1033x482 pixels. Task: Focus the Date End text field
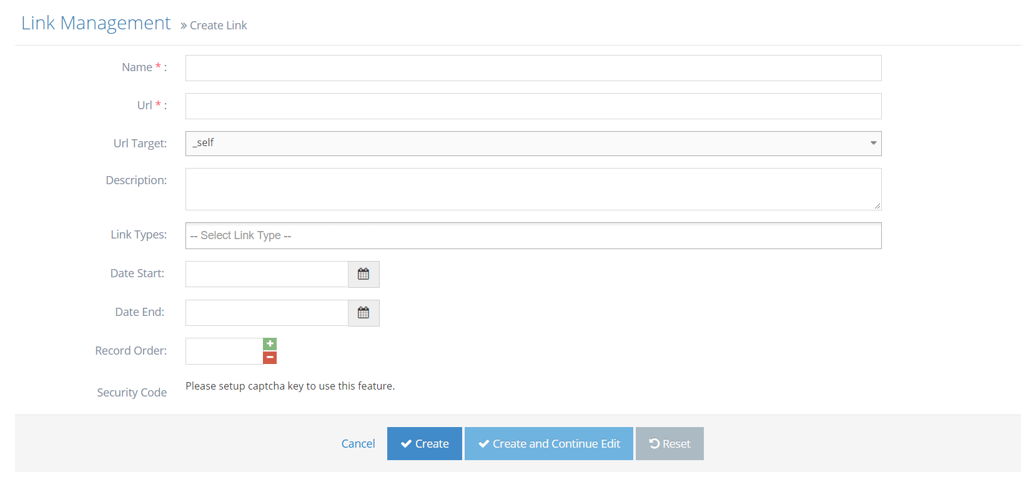click(267, 313)
